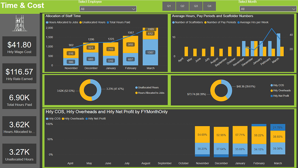Select March 21.78% net profit segment
298x168 pixels.
point(278,127)
